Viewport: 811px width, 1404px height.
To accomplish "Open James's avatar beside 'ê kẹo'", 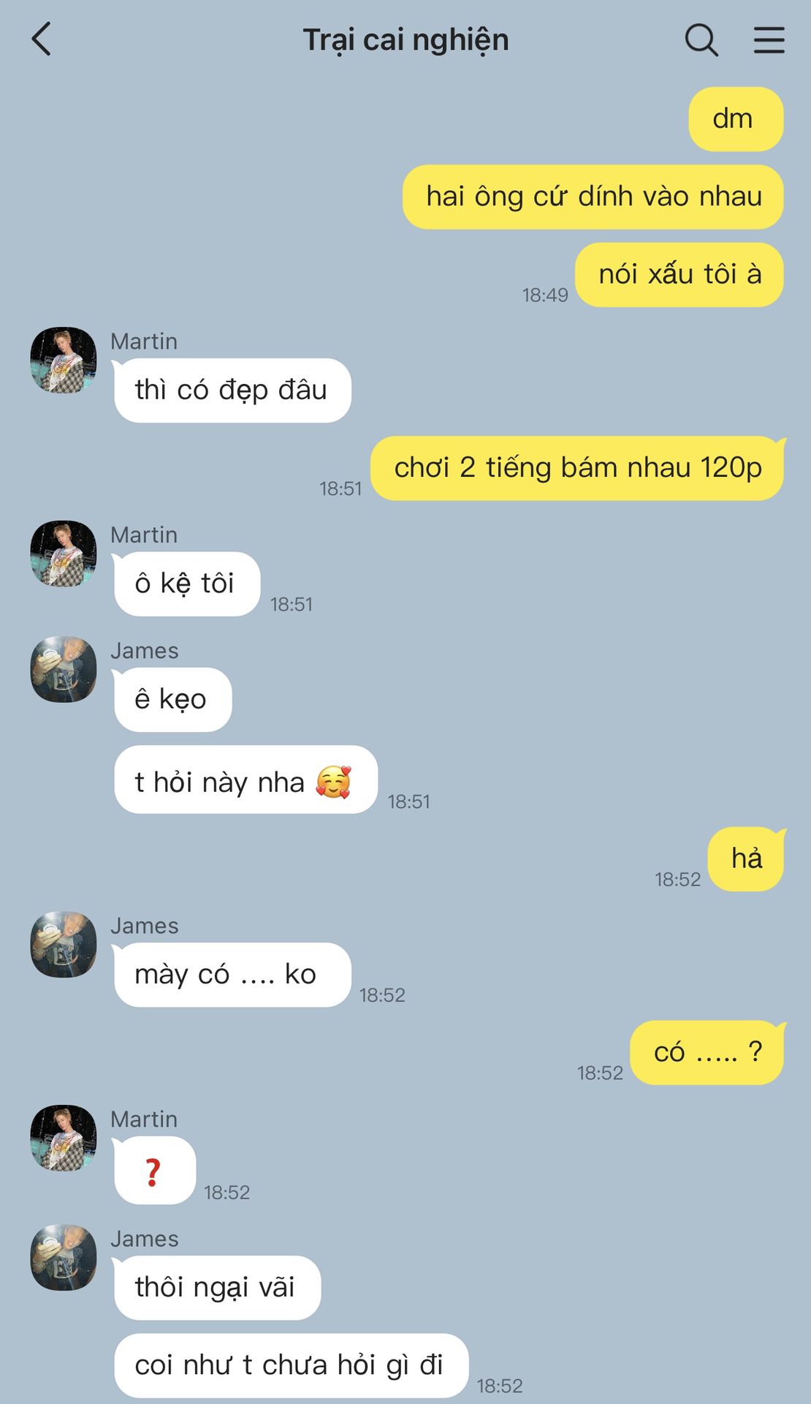I will (64, 669).
